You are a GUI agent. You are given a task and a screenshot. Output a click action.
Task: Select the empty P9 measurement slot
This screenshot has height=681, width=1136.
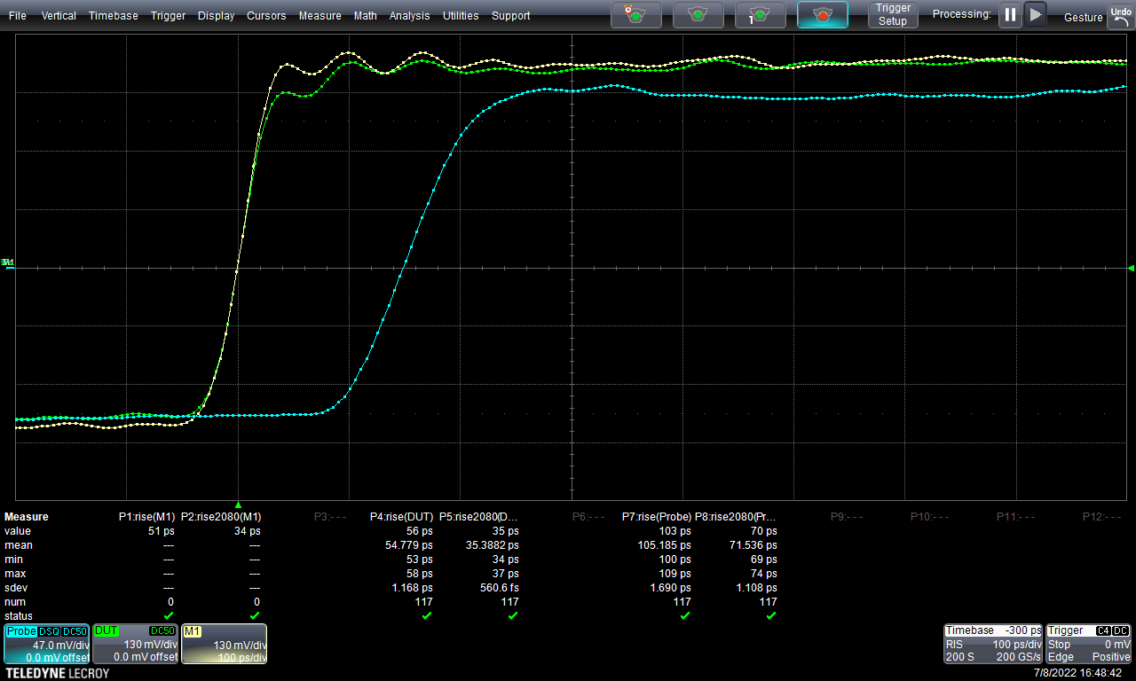tap(847, 516)
